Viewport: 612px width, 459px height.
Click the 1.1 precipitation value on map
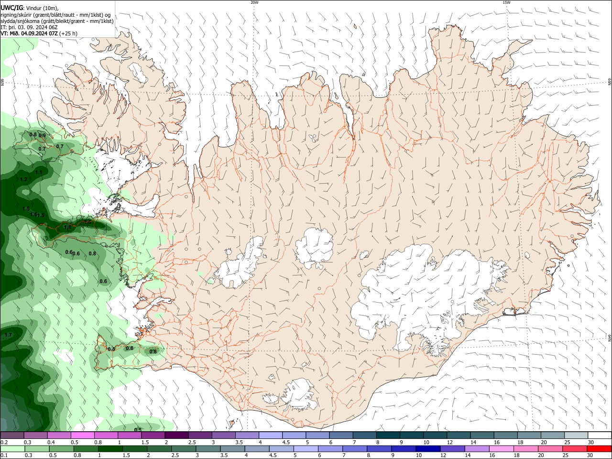39,173
